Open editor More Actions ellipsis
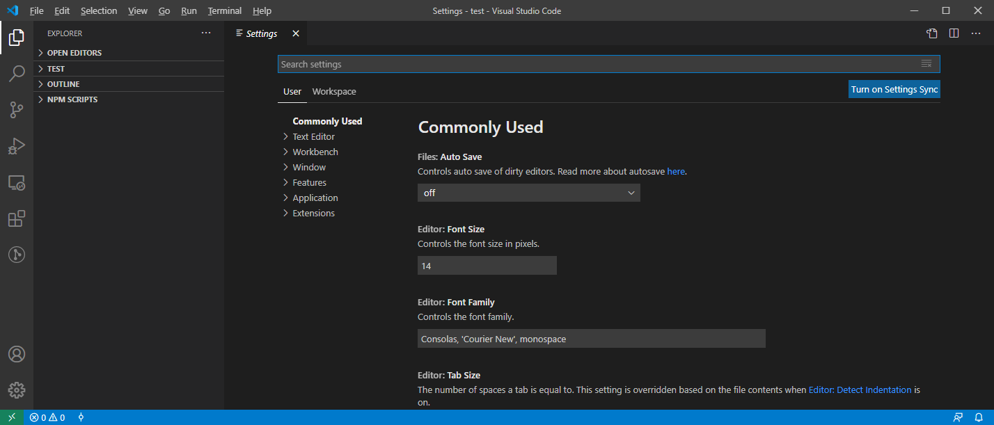This screenshot has width=994, height=425. (x=975, y=33)
